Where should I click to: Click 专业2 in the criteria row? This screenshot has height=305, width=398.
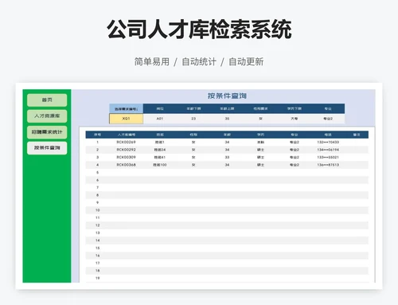(x=328, y=119)
